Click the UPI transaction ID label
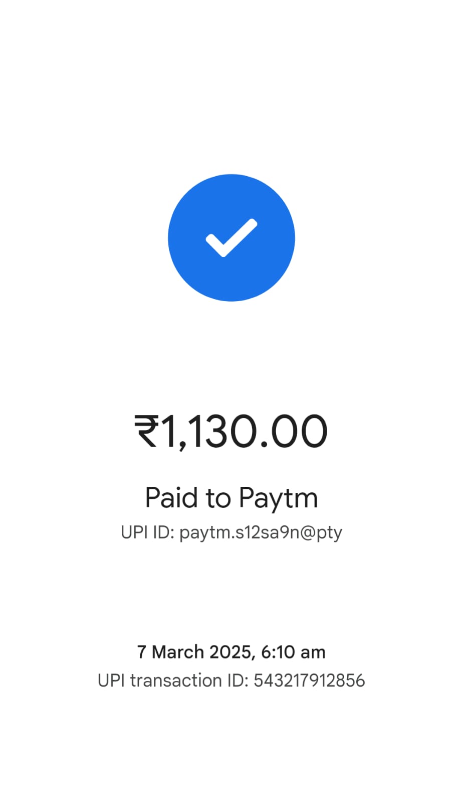Viewport: 463px width, 803px height. (x=173, y=681)
